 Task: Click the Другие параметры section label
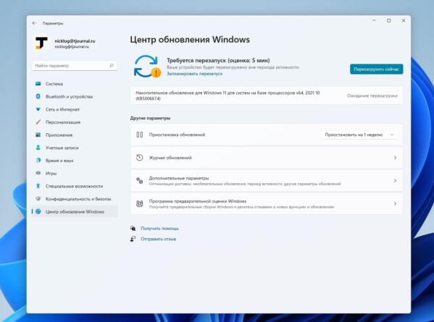tap(150, 118)
